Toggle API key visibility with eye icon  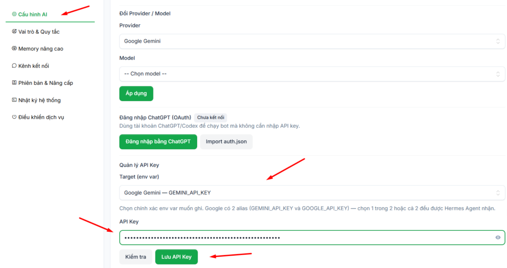[x=498, y=238]
